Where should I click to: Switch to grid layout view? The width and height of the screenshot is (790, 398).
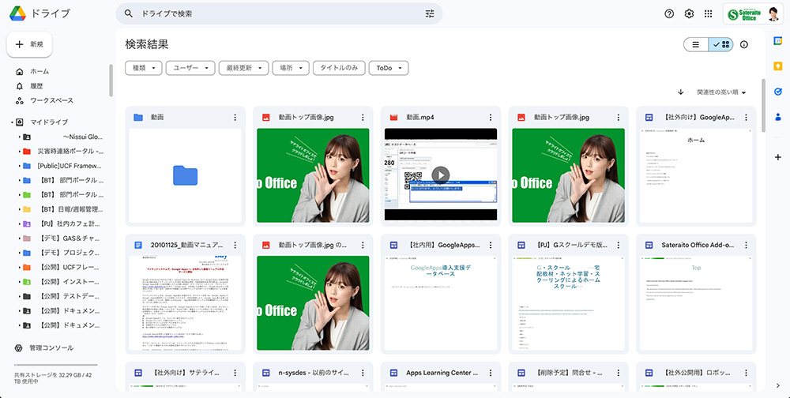720,44
